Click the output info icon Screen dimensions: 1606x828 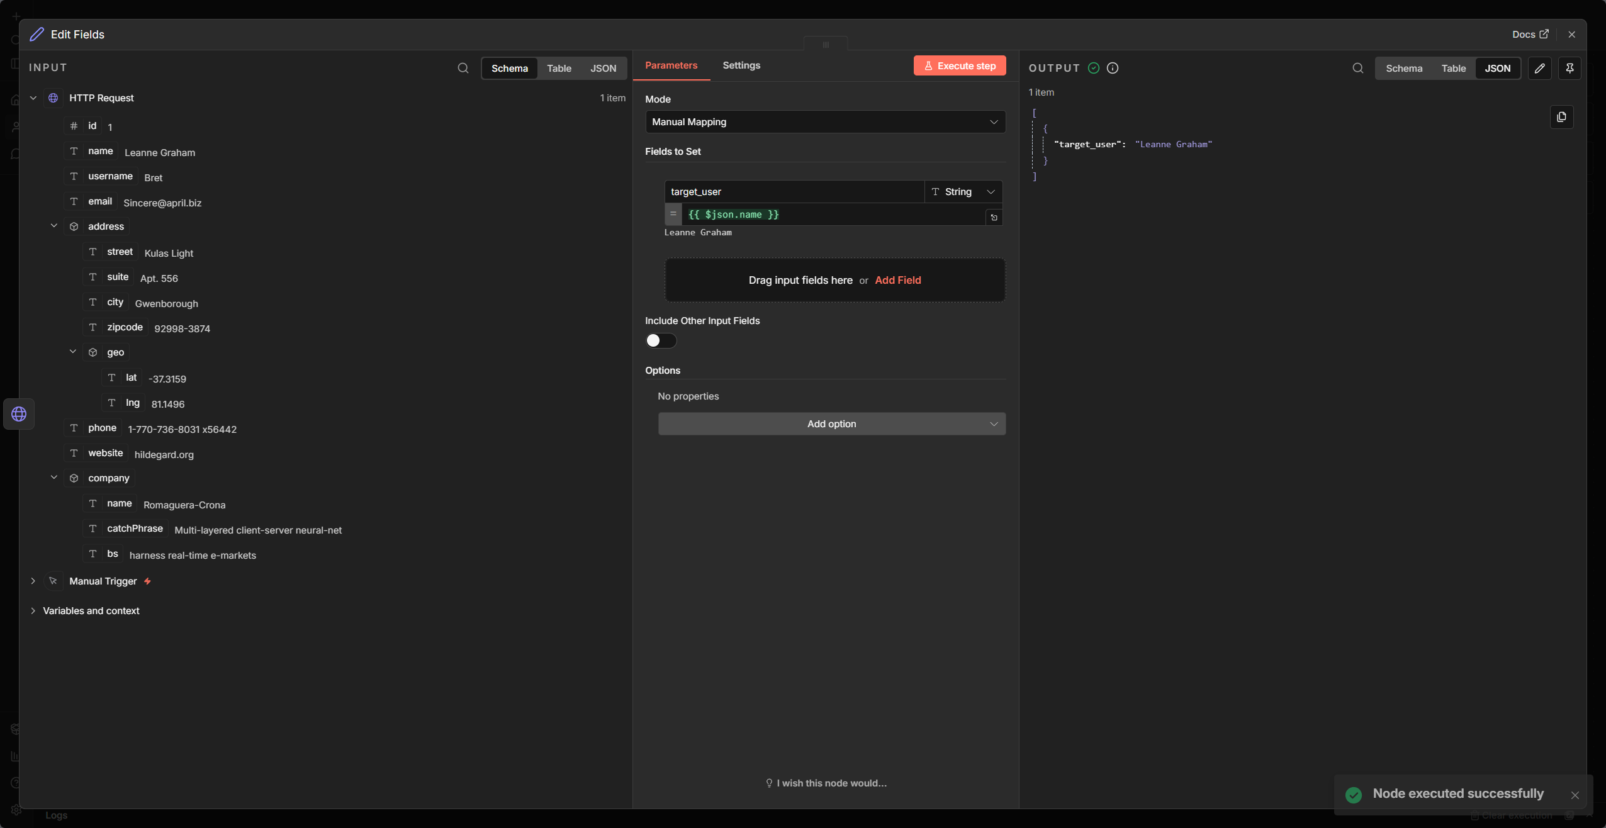[1113, 68]
